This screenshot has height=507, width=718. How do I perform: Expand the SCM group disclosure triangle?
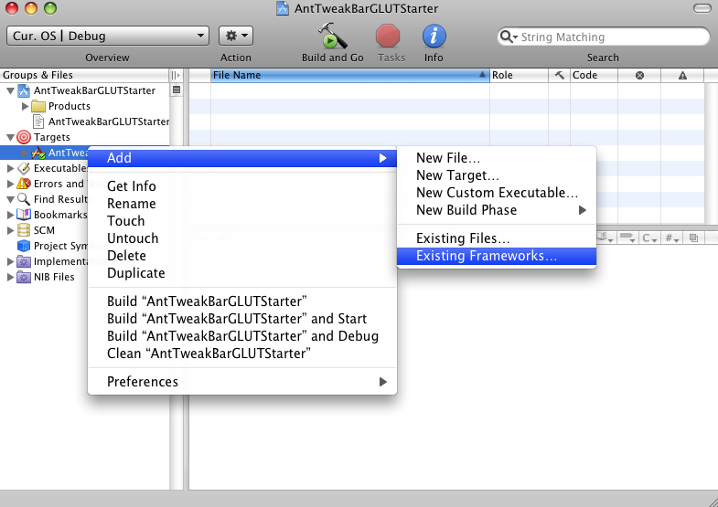pos(10,230)
